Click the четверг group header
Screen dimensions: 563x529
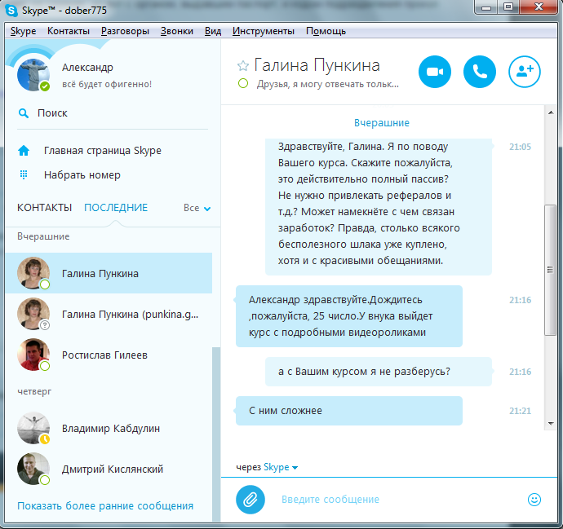[x=34, y=391]
